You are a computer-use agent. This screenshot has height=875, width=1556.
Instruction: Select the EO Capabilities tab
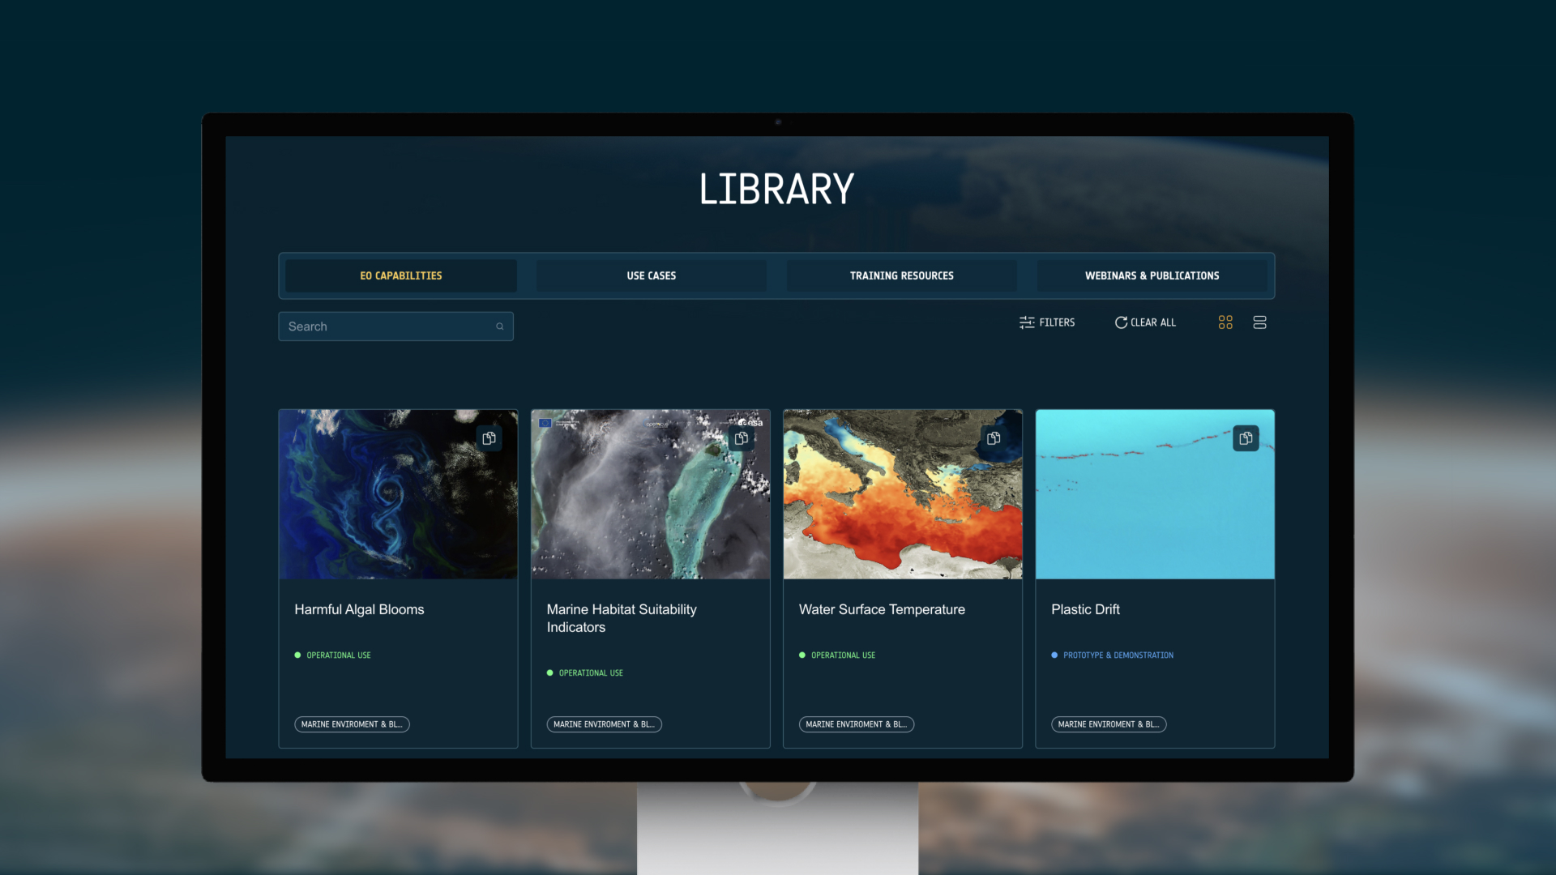tap(401, 275)
